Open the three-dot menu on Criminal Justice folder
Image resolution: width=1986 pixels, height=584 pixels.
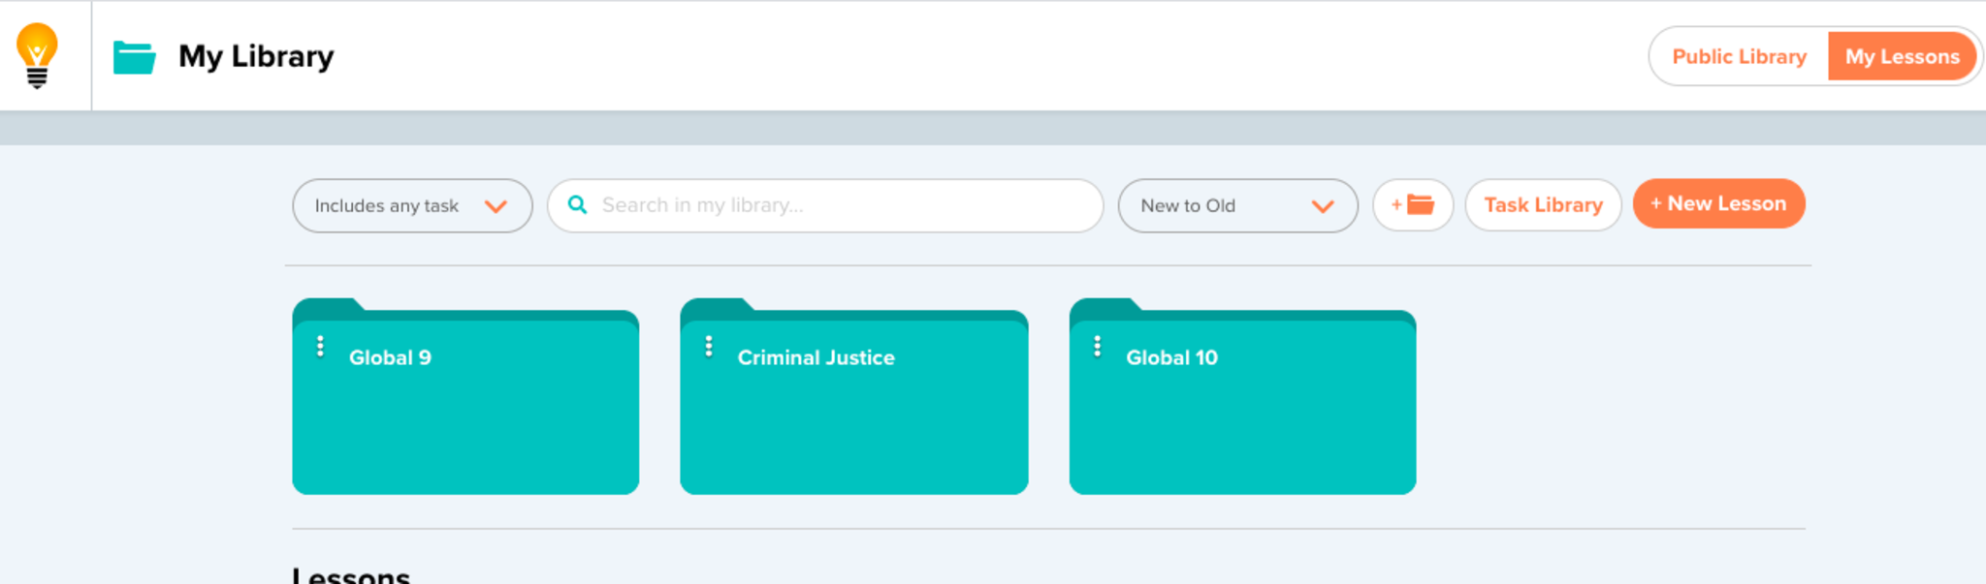pos(709,347)
